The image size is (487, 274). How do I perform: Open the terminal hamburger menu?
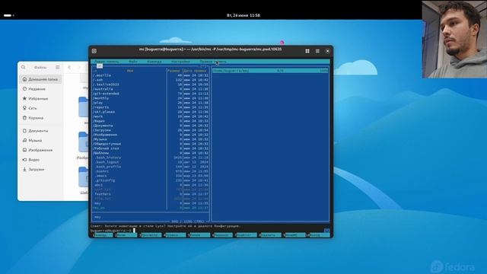pyautogui.click(x=317, y=51)
